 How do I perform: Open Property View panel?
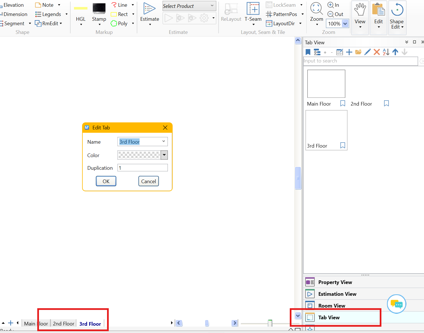pos(363,282)
